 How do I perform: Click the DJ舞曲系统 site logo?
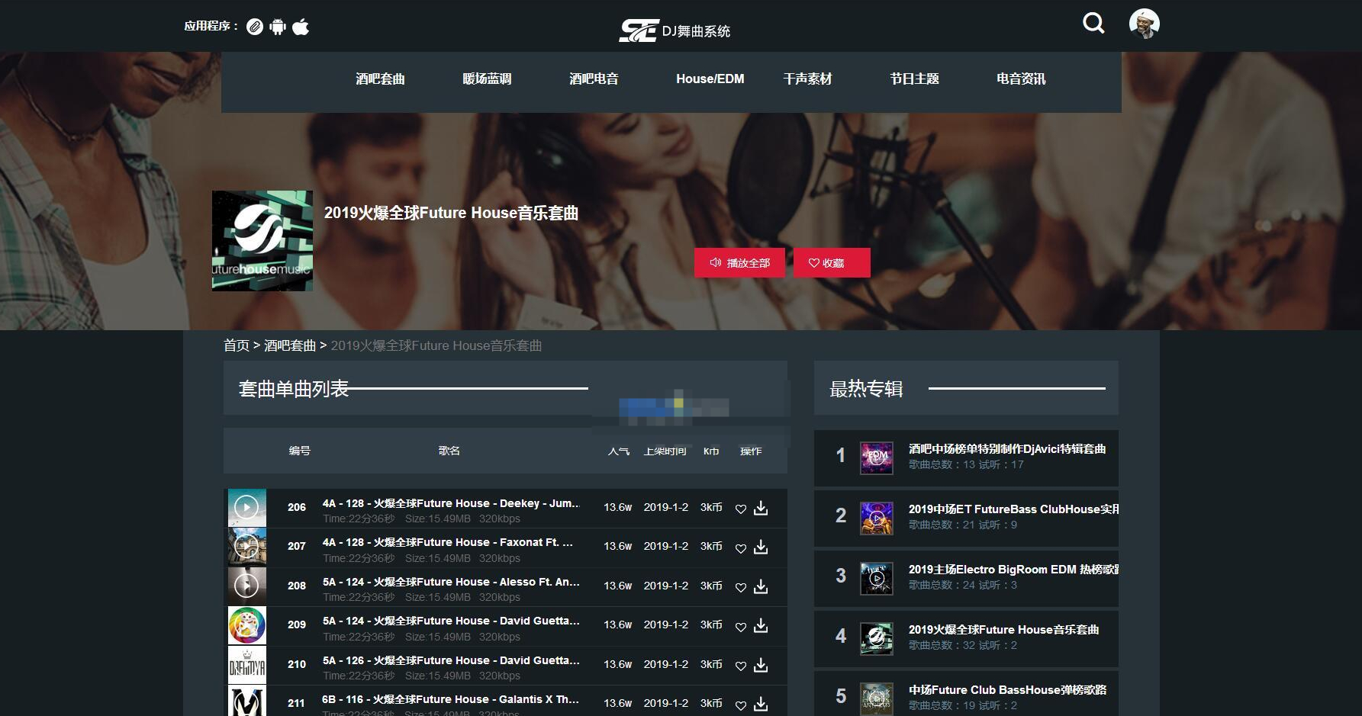pyautogui.click(x=675, y=31)
